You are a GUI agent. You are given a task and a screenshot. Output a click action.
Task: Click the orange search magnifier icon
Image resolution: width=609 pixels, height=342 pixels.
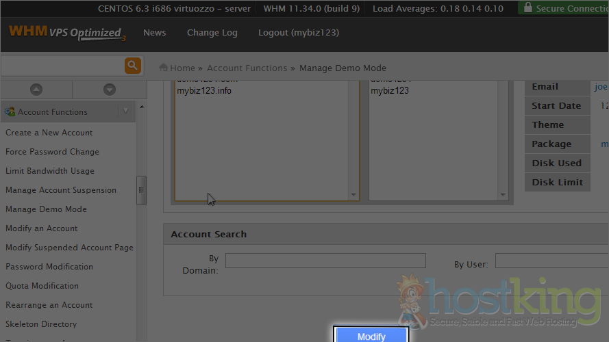pos(132,66)
